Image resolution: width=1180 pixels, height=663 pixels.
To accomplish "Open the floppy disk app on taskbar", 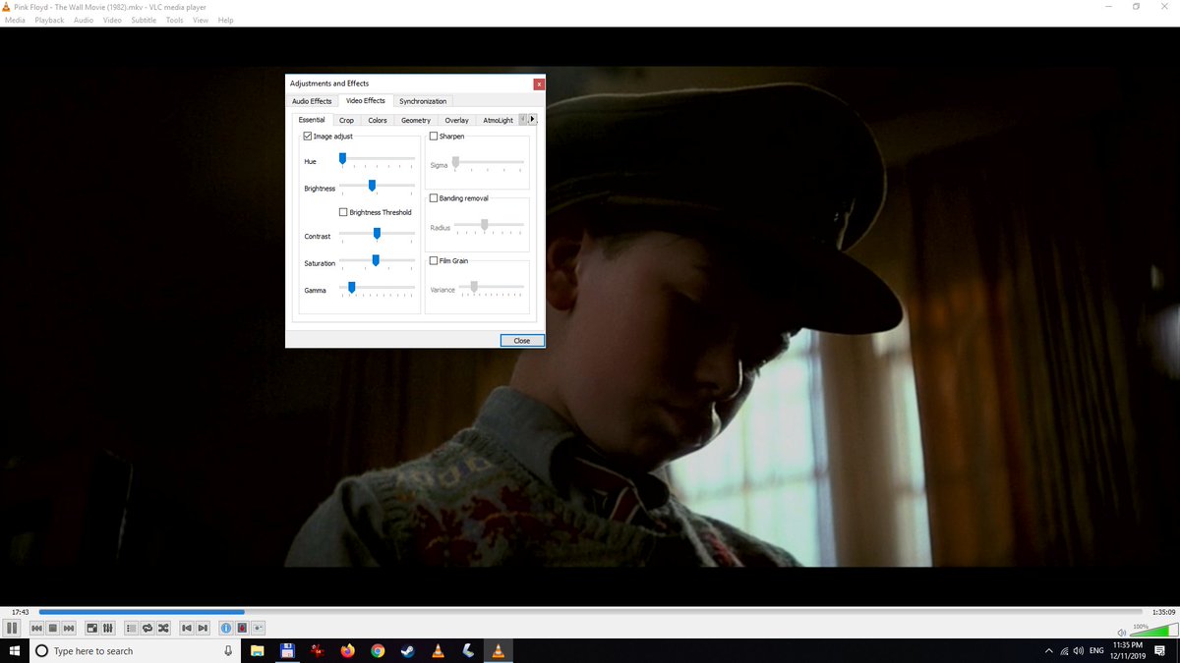I will point(287,650).
